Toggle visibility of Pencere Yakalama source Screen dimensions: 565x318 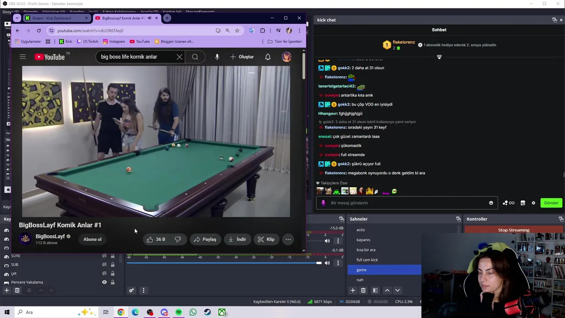pos(105,282)
